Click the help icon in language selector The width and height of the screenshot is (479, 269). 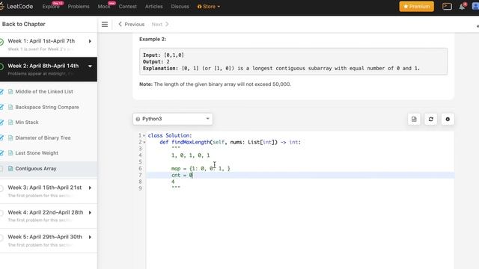point(138,119)
